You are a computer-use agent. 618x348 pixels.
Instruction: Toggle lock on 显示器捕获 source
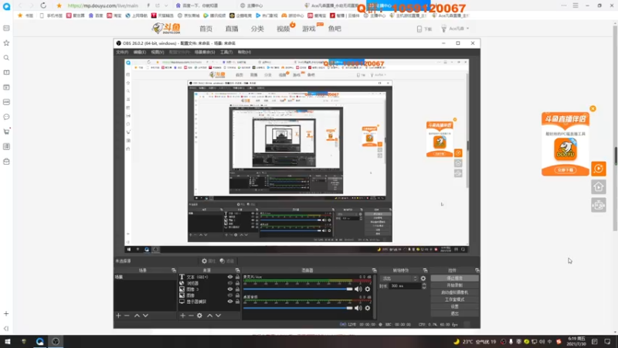click(237, 302)
